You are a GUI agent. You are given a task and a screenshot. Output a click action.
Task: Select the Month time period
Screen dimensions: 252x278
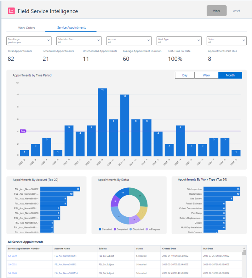pos(230,75)
